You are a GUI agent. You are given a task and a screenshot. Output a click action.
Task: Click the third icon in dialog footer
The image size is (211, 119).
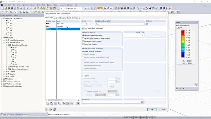(x=55, y=109)
